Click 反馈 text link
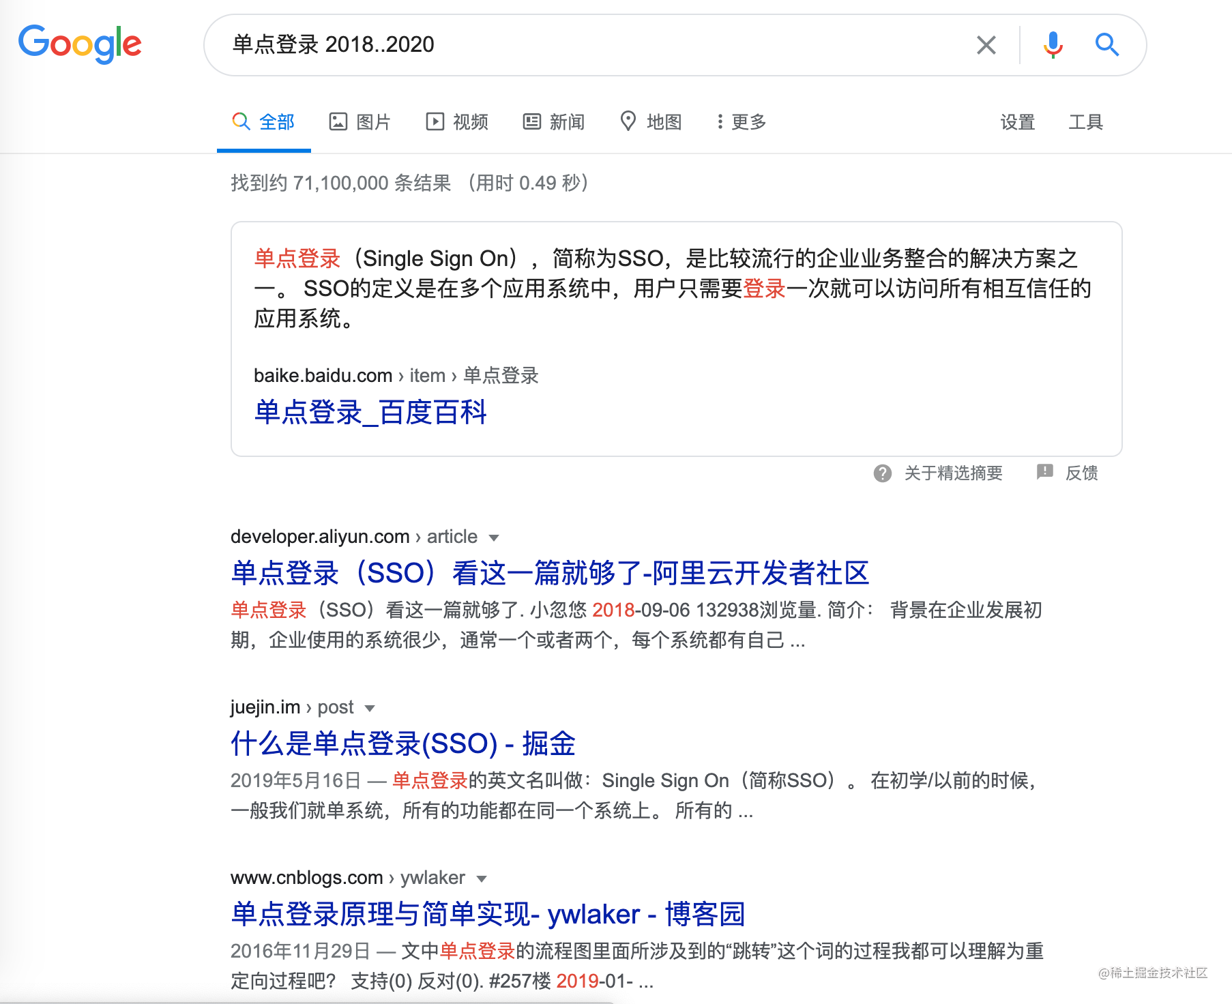Image resolution: width=1232 pixels, height=1004 pixels. click(1081, 473)
